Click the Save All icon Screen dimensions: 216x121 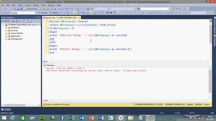(21, 9)
